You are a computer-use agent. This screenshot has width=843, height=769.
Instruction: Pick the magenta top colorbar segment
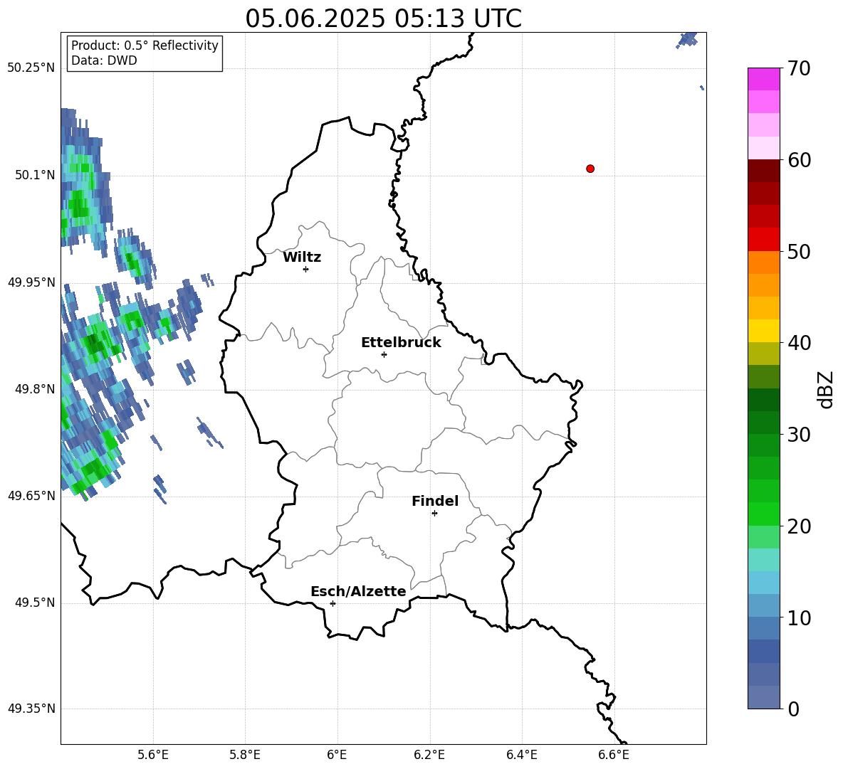tap(763, 79)
